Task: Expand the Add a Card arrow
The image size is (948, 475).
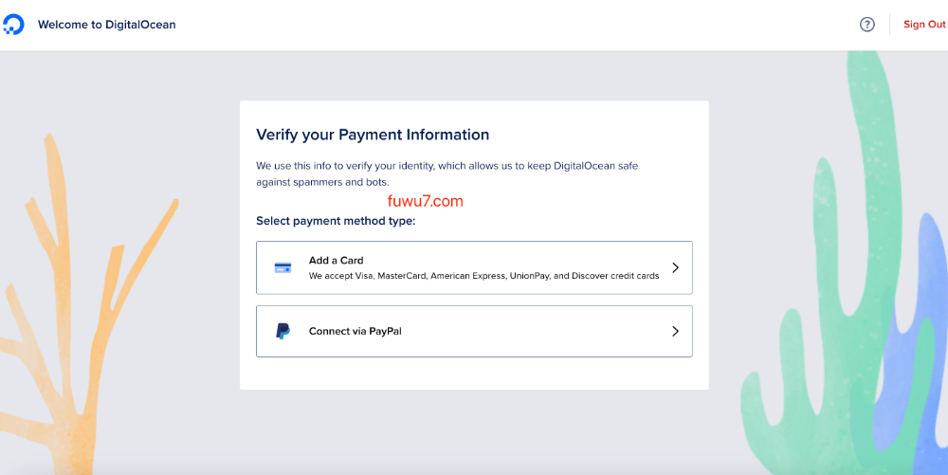Action: coord(675,267)
